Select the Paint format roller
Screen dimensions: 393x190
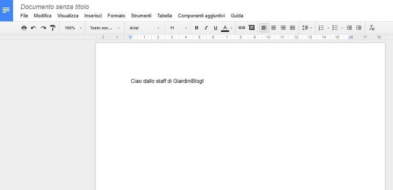[x=53, y=28]
